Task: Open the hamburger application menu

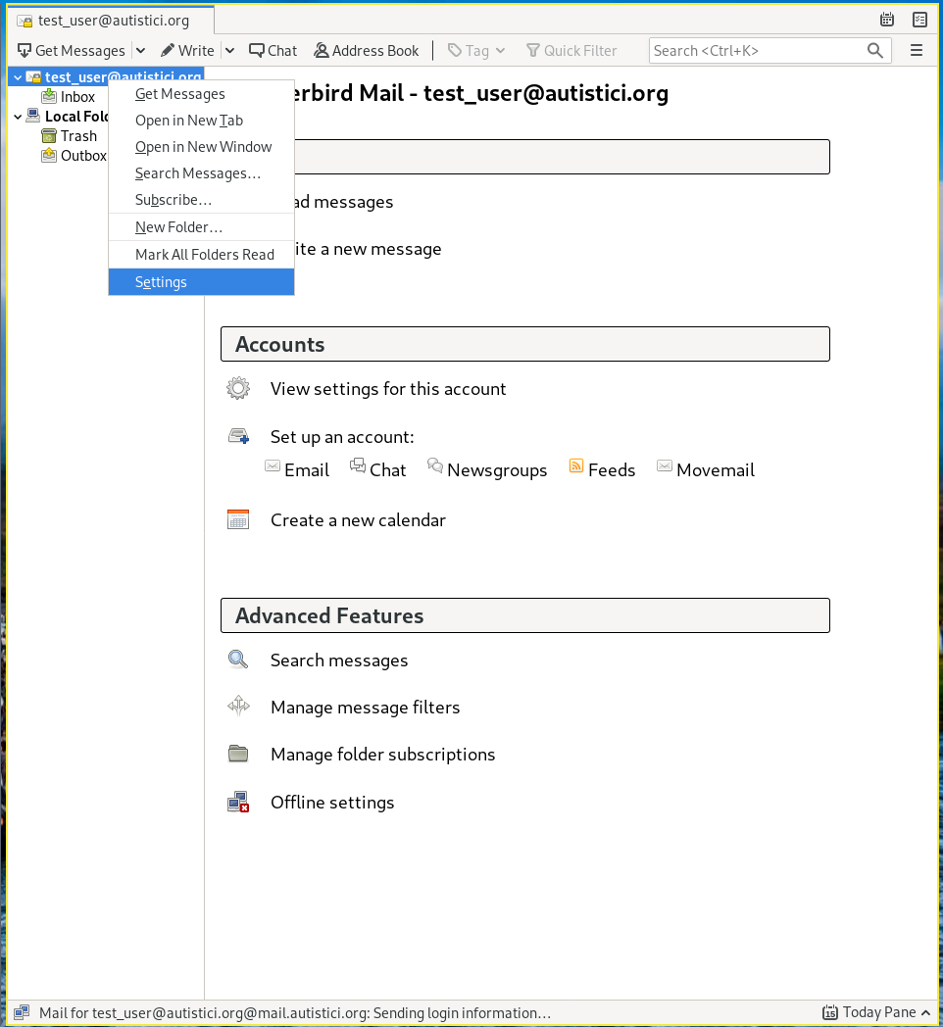Action: [917, 50]
